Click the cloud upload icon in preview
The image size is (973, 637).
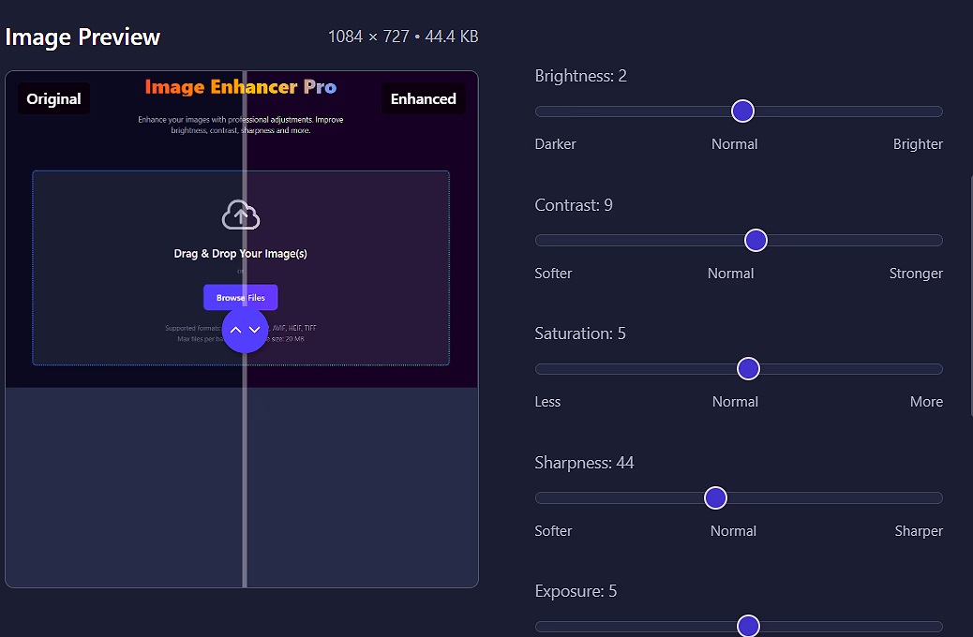click(241, 215)
